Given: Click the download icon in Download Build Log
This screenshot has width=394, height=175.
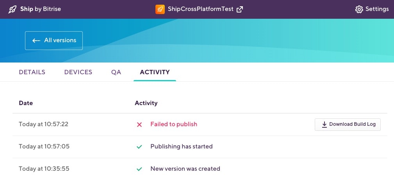Looking at the screenshot, I should tap(324, 125).
